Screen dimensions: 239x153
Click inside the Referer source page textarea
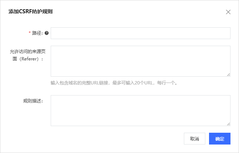[x=140, y=61]
